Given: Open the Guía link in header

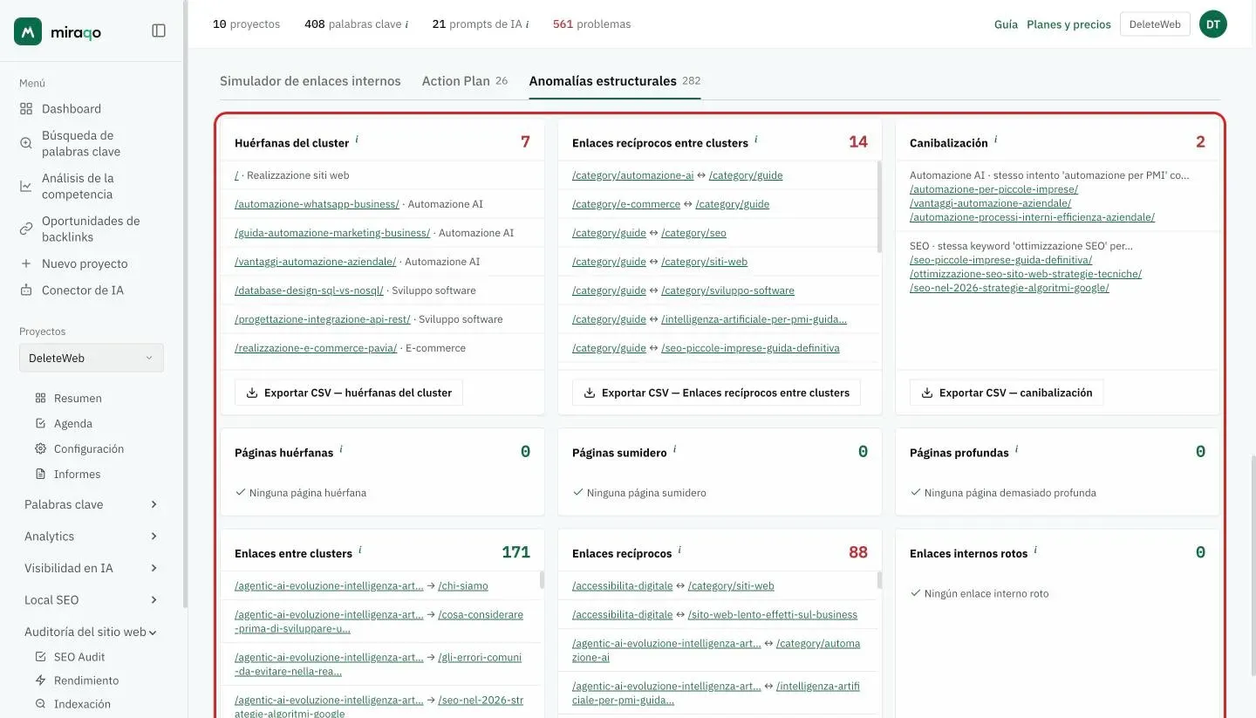Looking at the screenshot, I should (1006, 24).
